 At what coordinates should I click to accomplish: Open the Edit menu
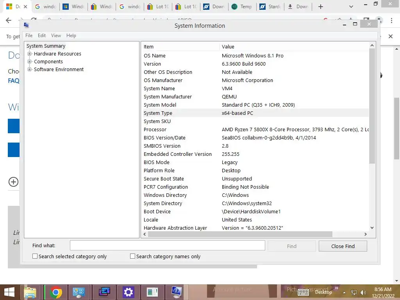click(x=42, y=36)
